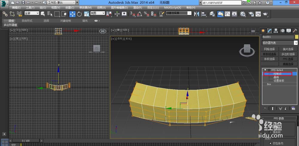Collapse the FFD 4x4x4 modifier tree
The height and width of the screenshot is (146, 299).
pyautogui.click(x=269, y=70)
